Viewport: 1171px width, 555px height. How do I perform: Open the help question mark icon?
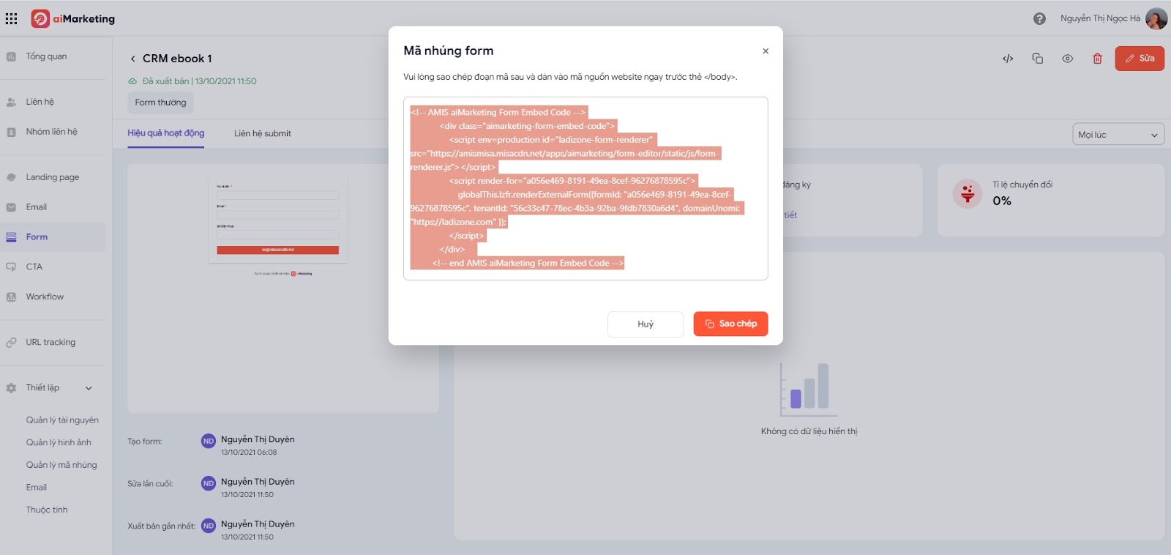(x=1039, y=18)
